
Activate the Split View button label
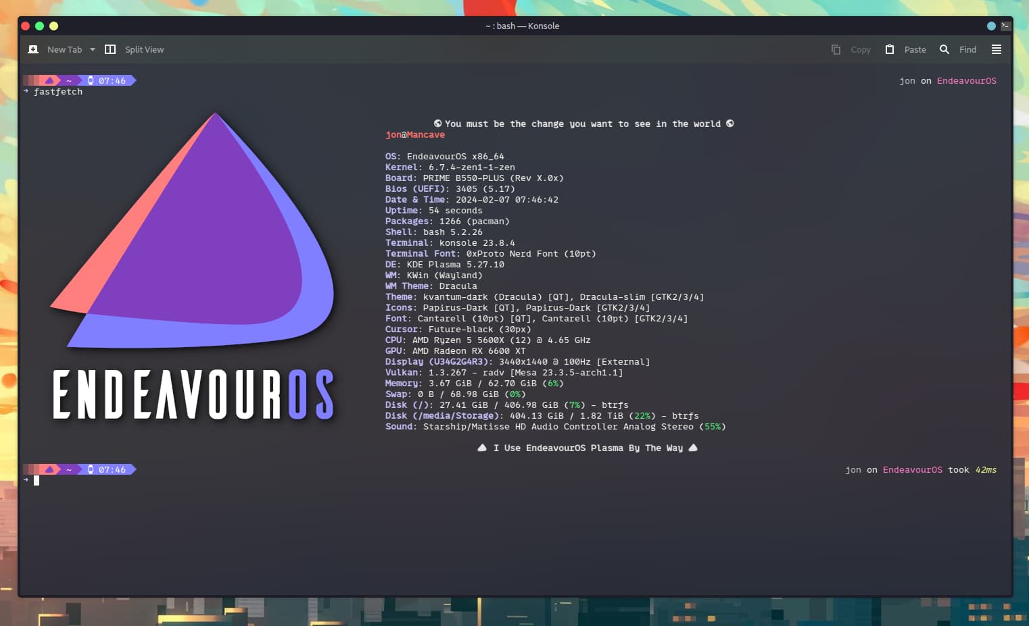[x=144, y=49]
